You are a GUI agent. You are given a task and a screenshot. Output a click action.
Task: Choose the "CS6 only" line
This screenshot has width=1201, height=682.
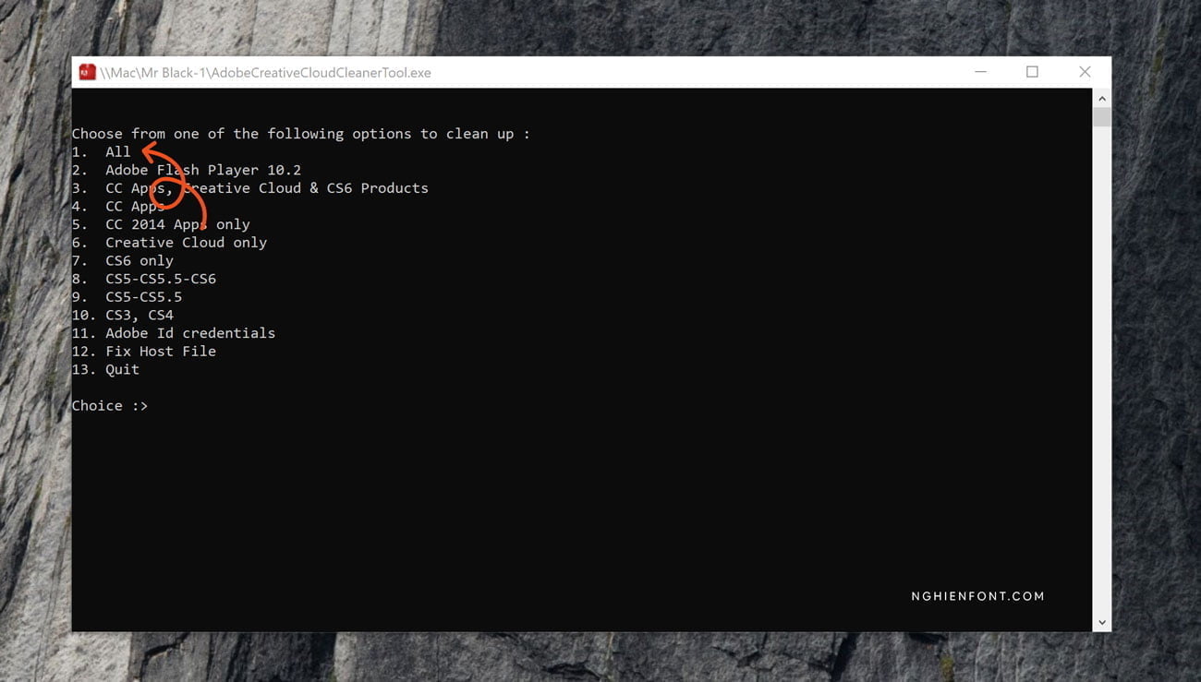pos(139,261)
